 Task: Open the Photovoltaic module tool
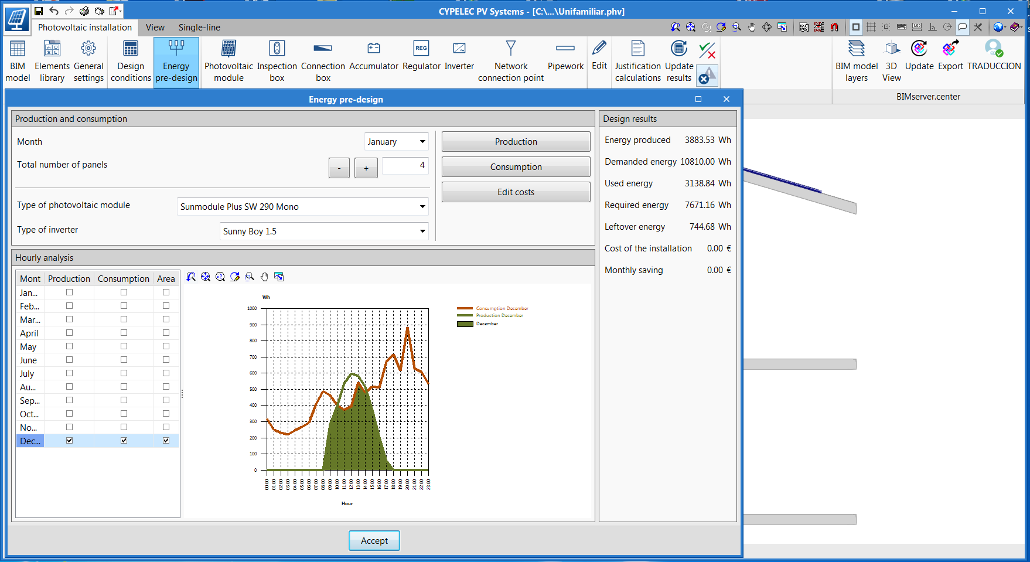click(228, 60)
